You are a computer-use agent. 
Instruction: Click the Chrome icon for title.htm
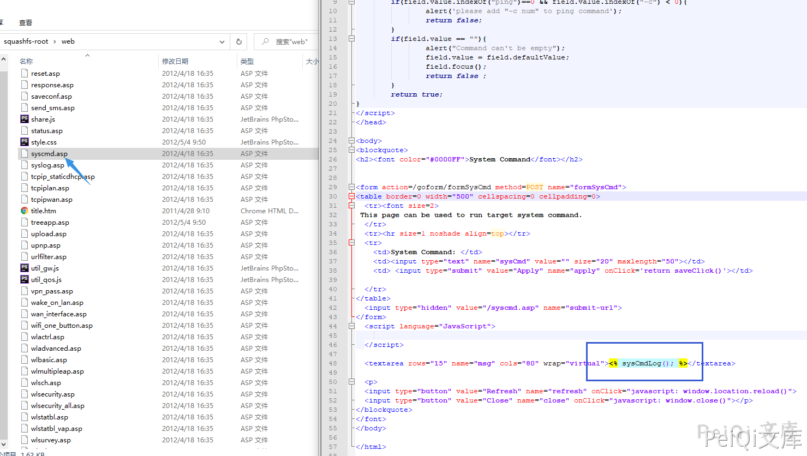pyautogui.click(x=25, y=211)
